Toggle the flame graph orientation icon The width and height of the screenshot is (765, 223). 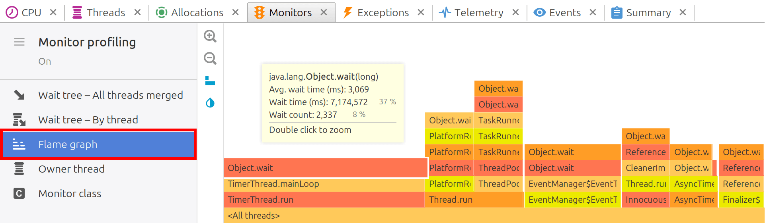click(210, 81)
